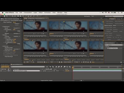Click the Brainstorm icon in timeline
This screenshot has width=124, height=93.
[x=65, y=67]
